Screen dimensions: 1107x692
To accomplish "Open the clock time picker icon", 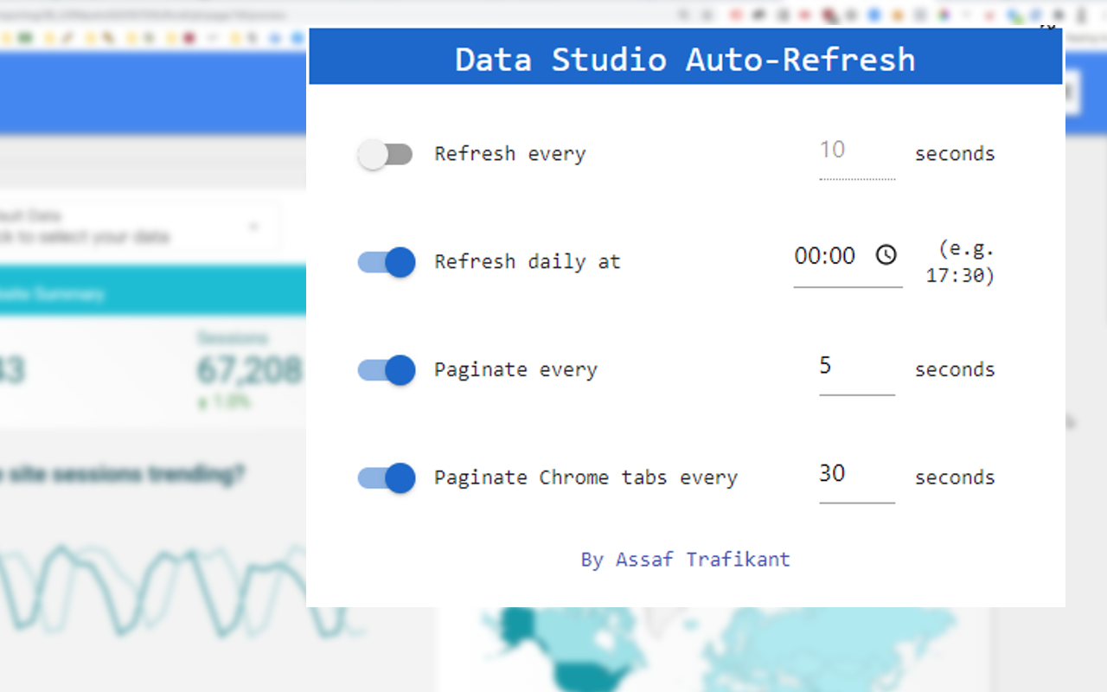I will tap(886, 255).
